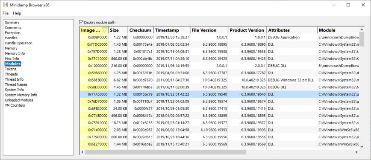Sort by the Attributes column header
371x160 pixels.
[x=292, y=30]
